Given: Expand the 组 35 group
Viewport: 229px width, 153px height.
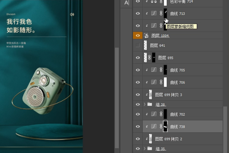Looking at the screenshot, I should click(145, 149).
